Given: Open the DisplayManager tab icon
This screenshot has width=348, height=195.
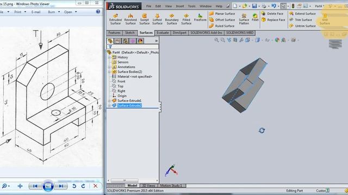Looking at the screenshot, I should [140, 41].
